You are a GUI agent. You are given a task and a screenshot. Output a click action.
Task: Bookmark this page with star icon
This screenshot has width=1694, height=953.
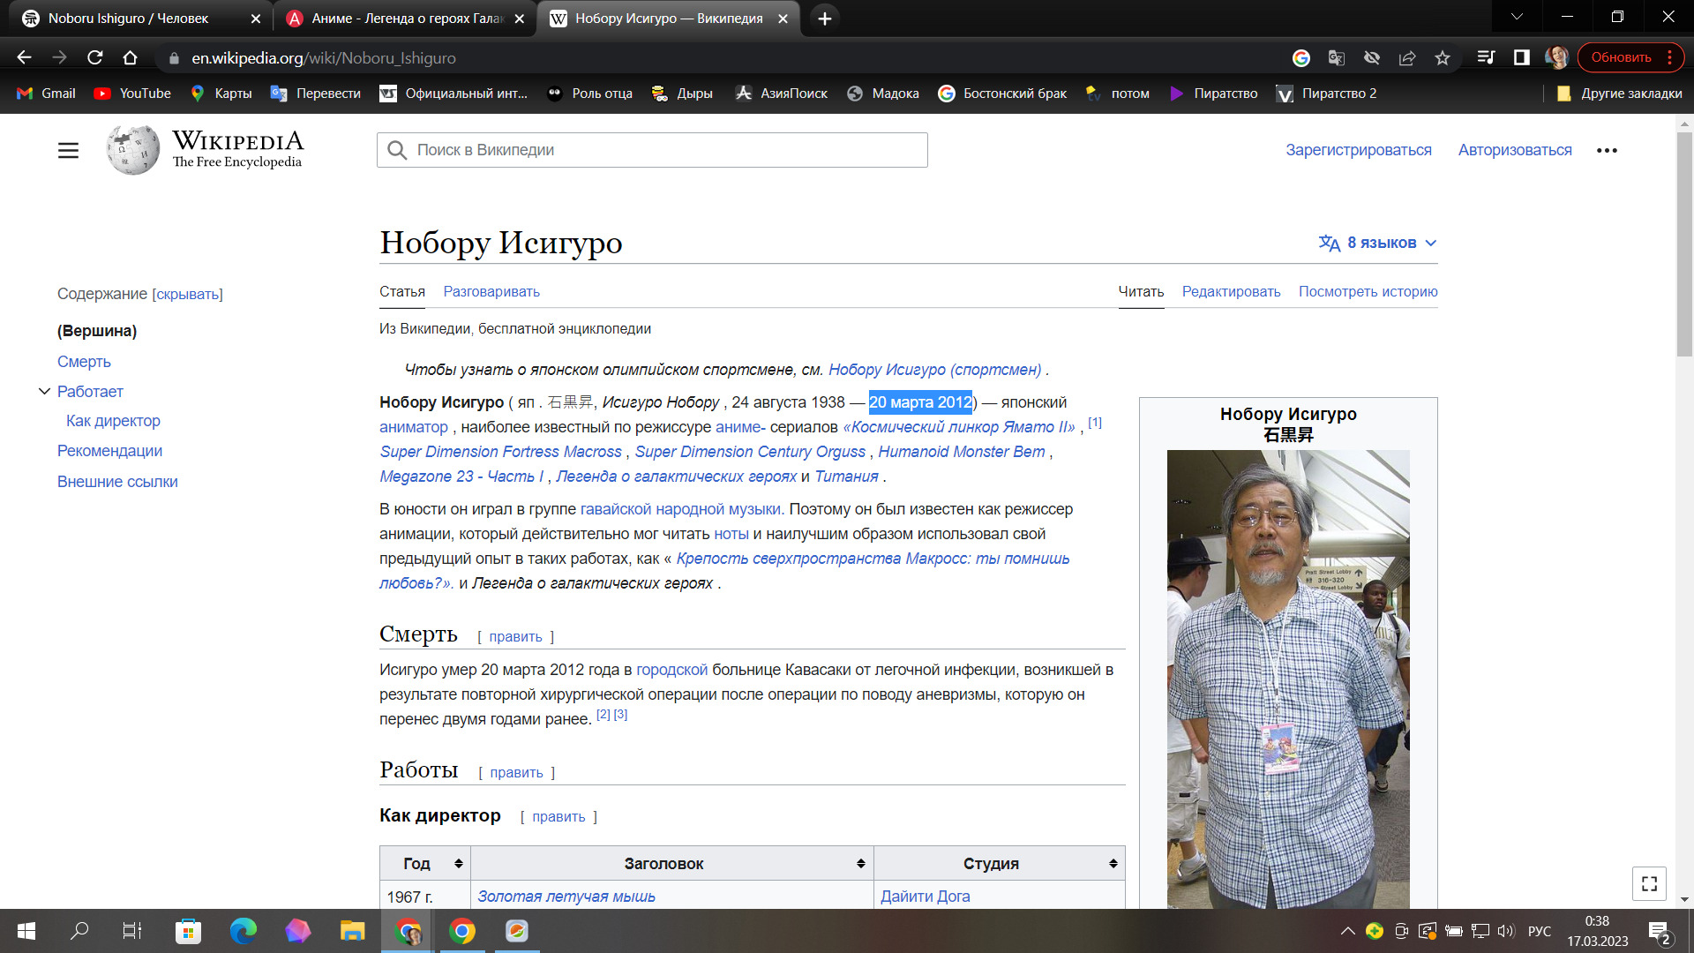[x=1443, y=57]
